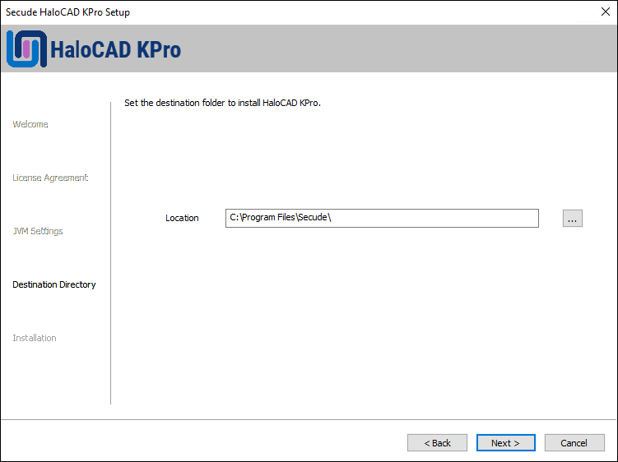The image size is (618, 462).
Task: Select the License Agreement step
Action: pos(50,178)
